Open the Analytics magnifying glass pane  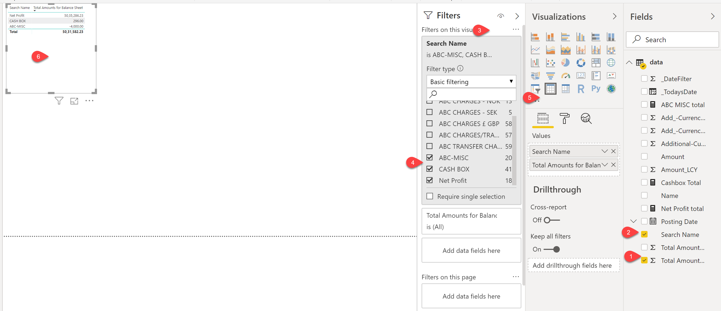pyautogui.click(x=586, y=119)
